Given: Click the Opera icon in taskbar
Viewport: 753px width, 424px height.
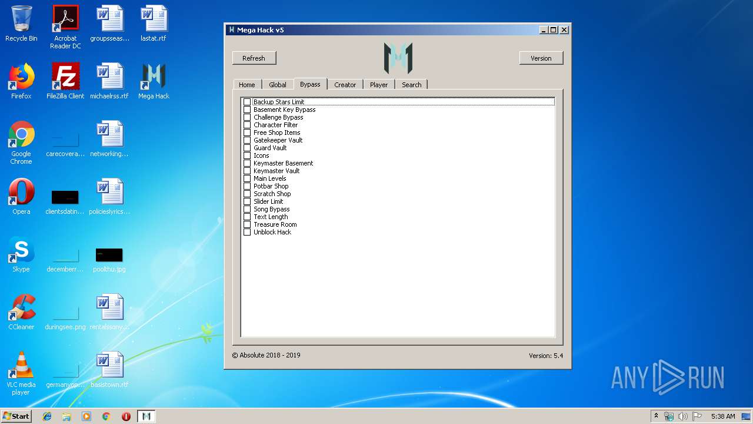Looking at the screenshot, I should pyautogui.click(x=126, y=416).
